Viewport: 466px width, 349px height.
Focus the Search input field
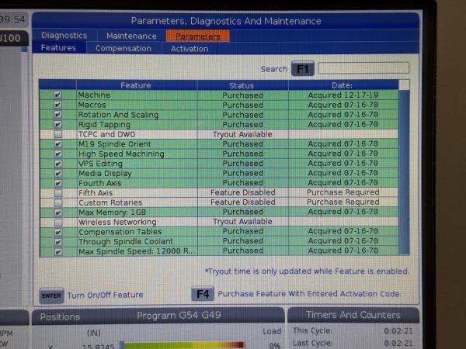click(363, 68)
